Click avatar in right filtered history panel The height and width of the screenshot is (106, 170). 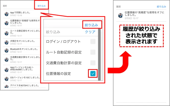click(120, 15)
